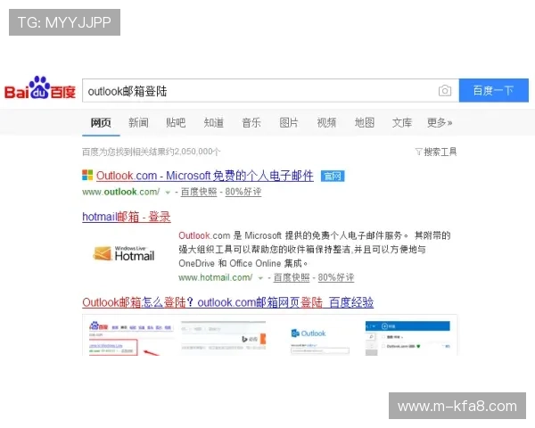Image resolution: width=535 pixels, height=428 pixels.
Task: Open camera image search icon
Action: (x=445, y=90)
